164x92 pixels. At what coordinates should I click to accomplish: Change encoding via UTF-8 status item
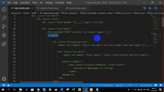click(x=129, y=85)
